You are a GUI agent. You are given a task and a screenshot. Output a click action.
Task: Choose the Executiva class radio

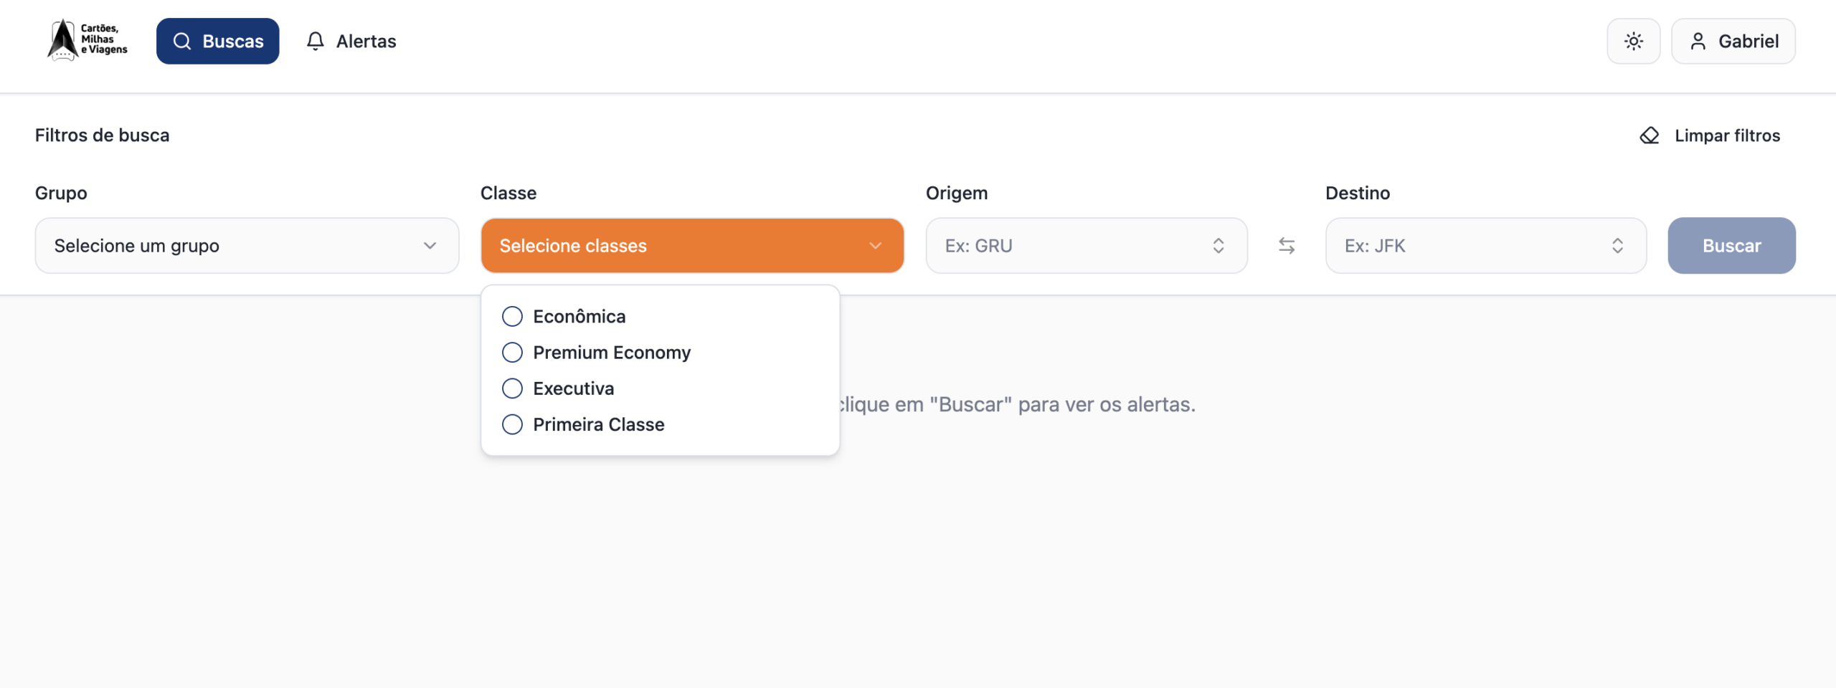(x=512, y=388)
